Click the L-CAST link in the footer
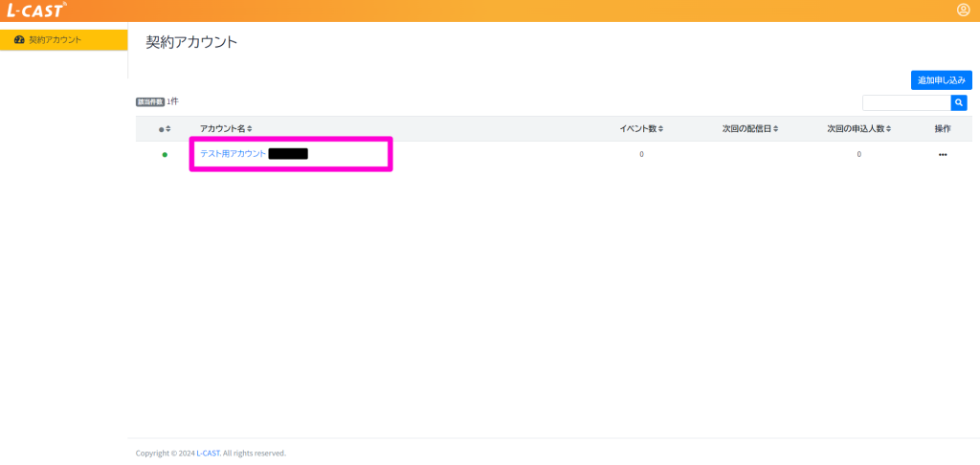980x465 pixels. tap(208, 454)
